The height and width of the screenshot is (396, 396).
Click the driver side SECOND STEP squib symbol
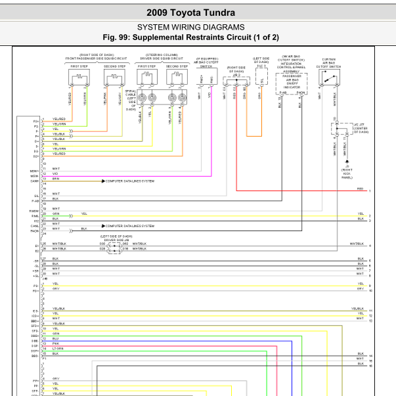tap(177, 77)
